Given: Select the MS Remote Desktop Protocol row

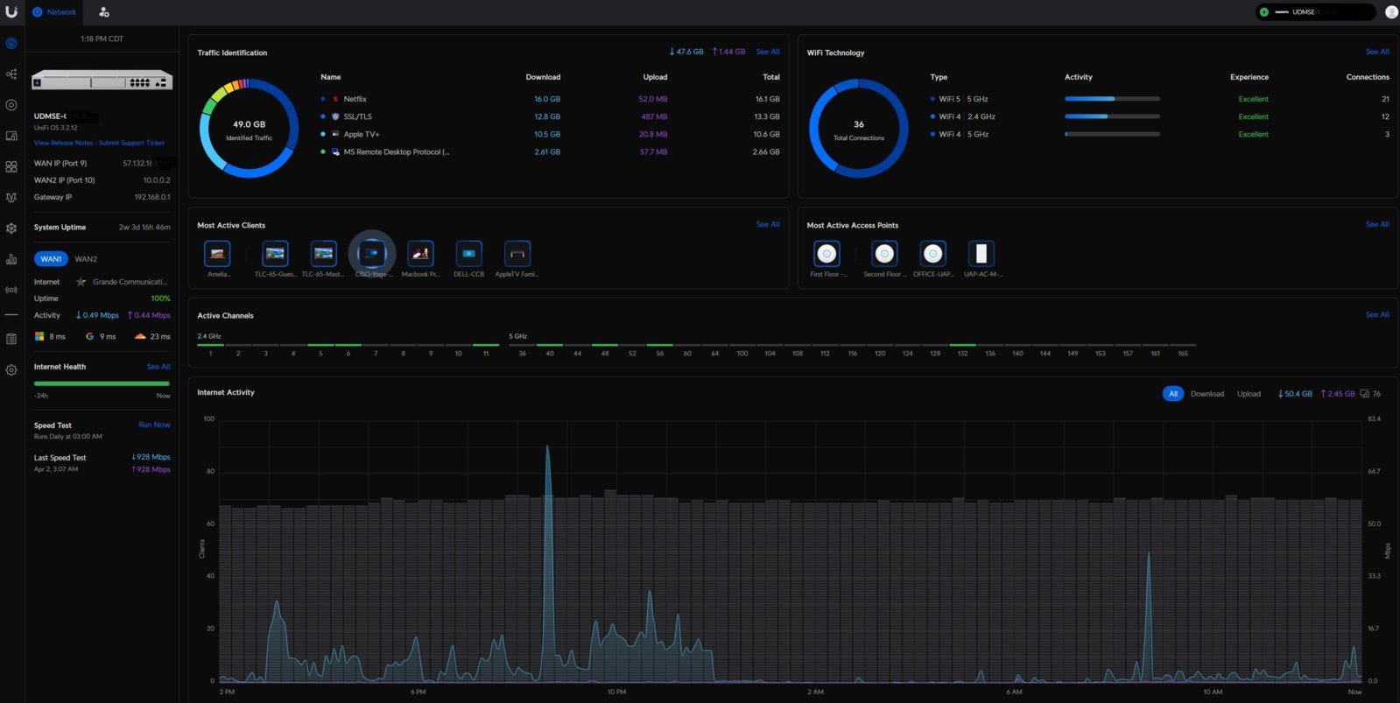Looking at the screenshot, I should pos(550,151).
